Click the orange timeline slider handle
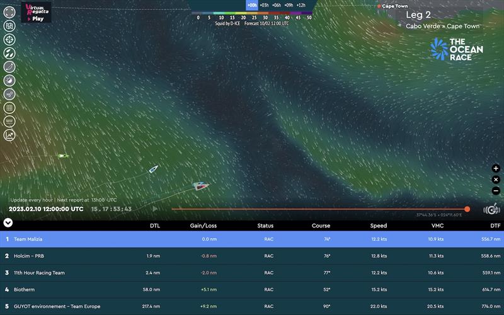The width and height of the screenshot is (504, 315). tap(467, 209)
